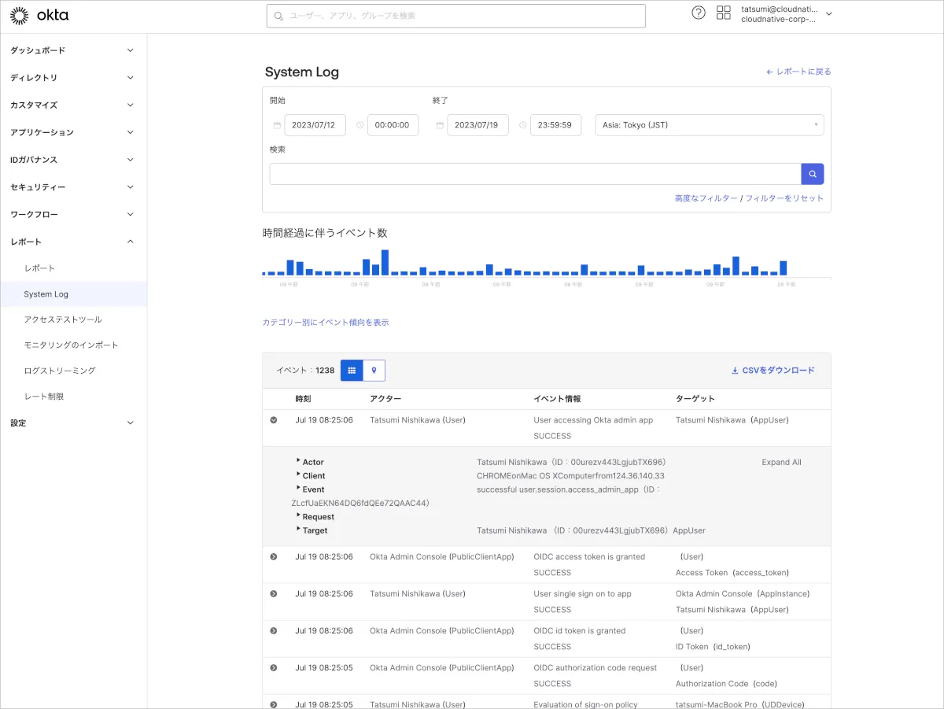This screenshot has height=709, width=944.
Task: Collapse the expanded Jul 19 first event row
Action: [x=274, y=420]
